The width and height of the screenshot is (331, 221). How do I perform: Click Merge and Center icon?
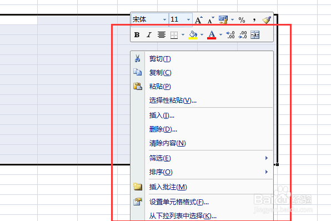pos(255,35)
